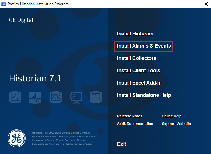This screenshot has width=211, height=154.
Task: Click Install Standalone Help
Action: (x=144, y=95)
